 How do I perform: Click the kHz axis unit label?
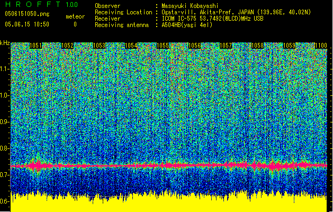coord(5,43)
